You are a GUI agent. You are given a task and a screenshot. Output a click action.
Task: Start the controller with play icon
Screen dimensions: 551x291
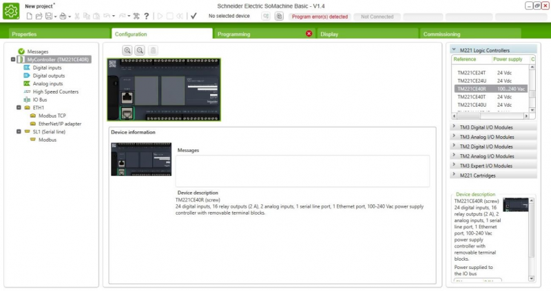160,16
